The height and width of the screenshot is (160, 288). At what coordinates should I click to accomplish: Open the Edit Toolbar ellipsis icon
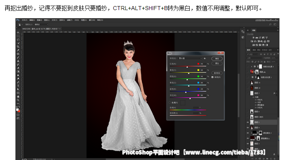[18, 103]
